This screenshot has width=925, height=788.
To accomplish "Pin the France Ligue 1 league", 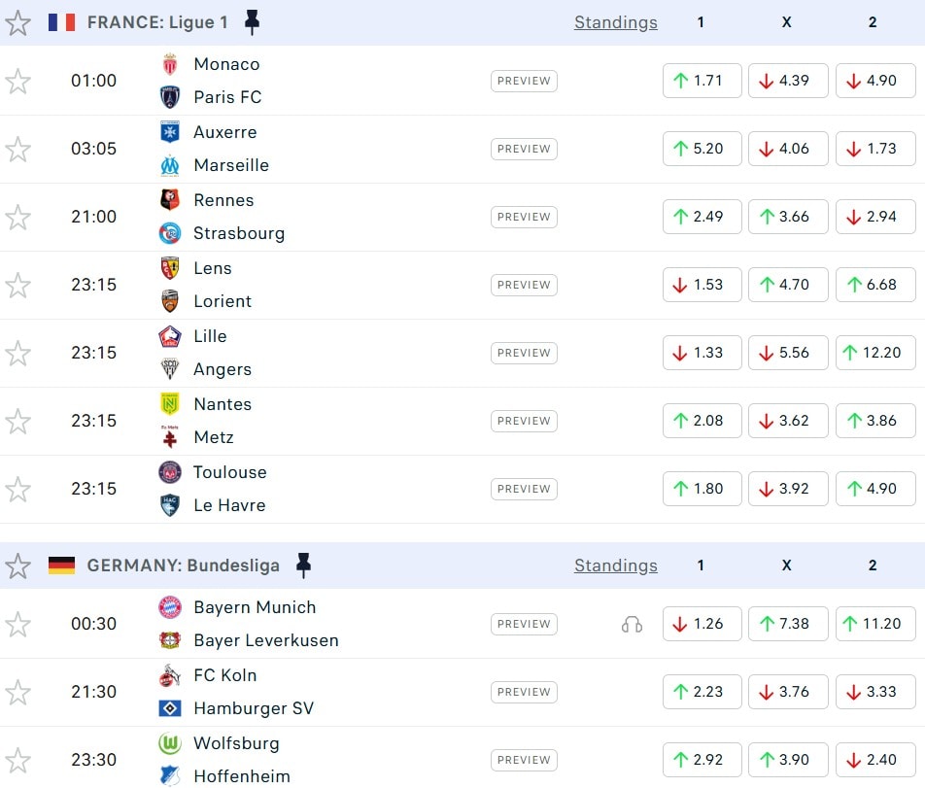I will [252, 22].
